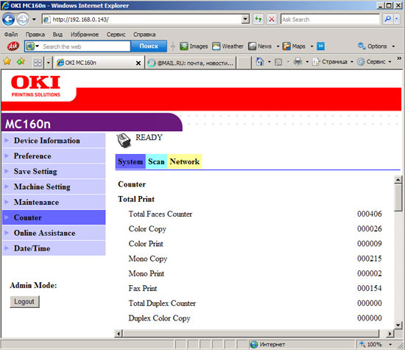Screen dimensions: 405x350
Task: Expand the News dropdown arrow
Action: point(278,46)
